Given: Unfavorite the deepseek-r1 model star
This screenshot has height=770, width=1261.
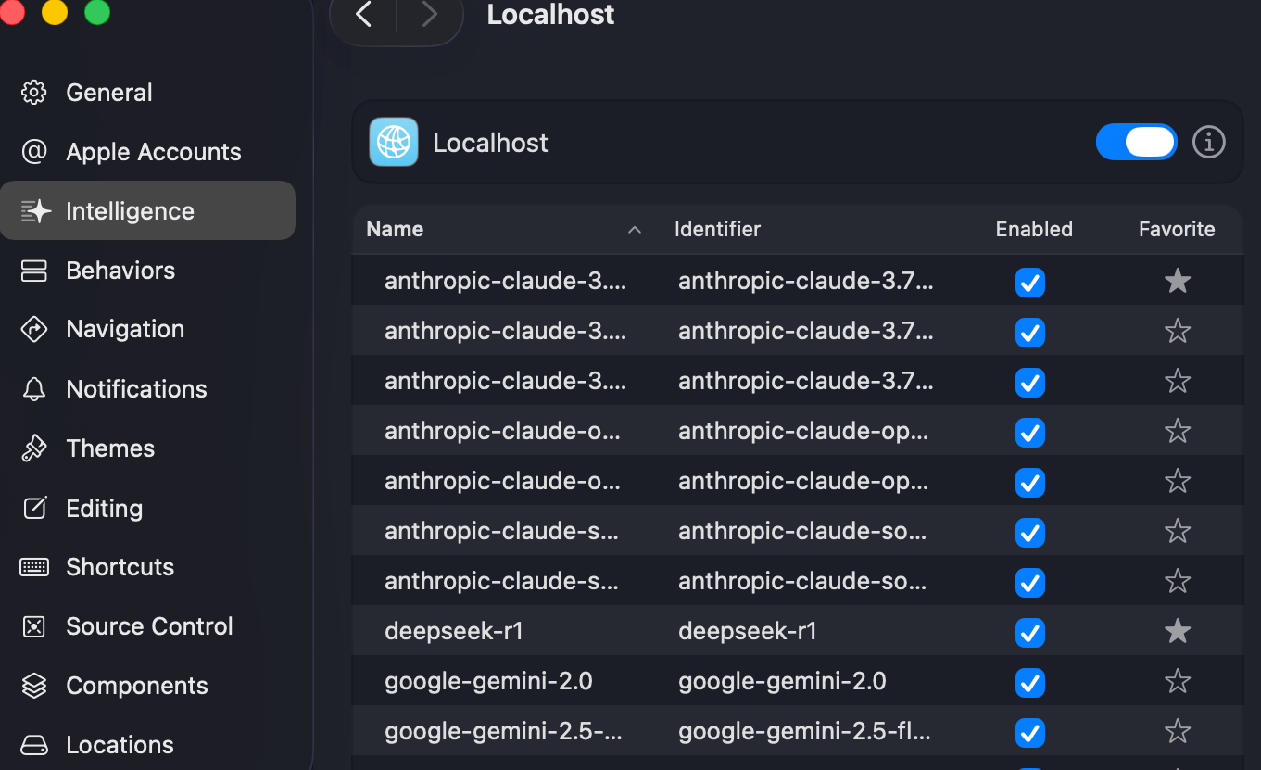Looking at the screenshot, I should click(x=1177, y=632).
